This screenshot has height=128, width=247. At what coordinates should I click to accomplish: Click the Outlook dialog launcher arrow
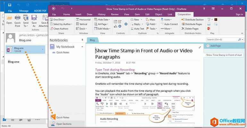click(158, 33)
